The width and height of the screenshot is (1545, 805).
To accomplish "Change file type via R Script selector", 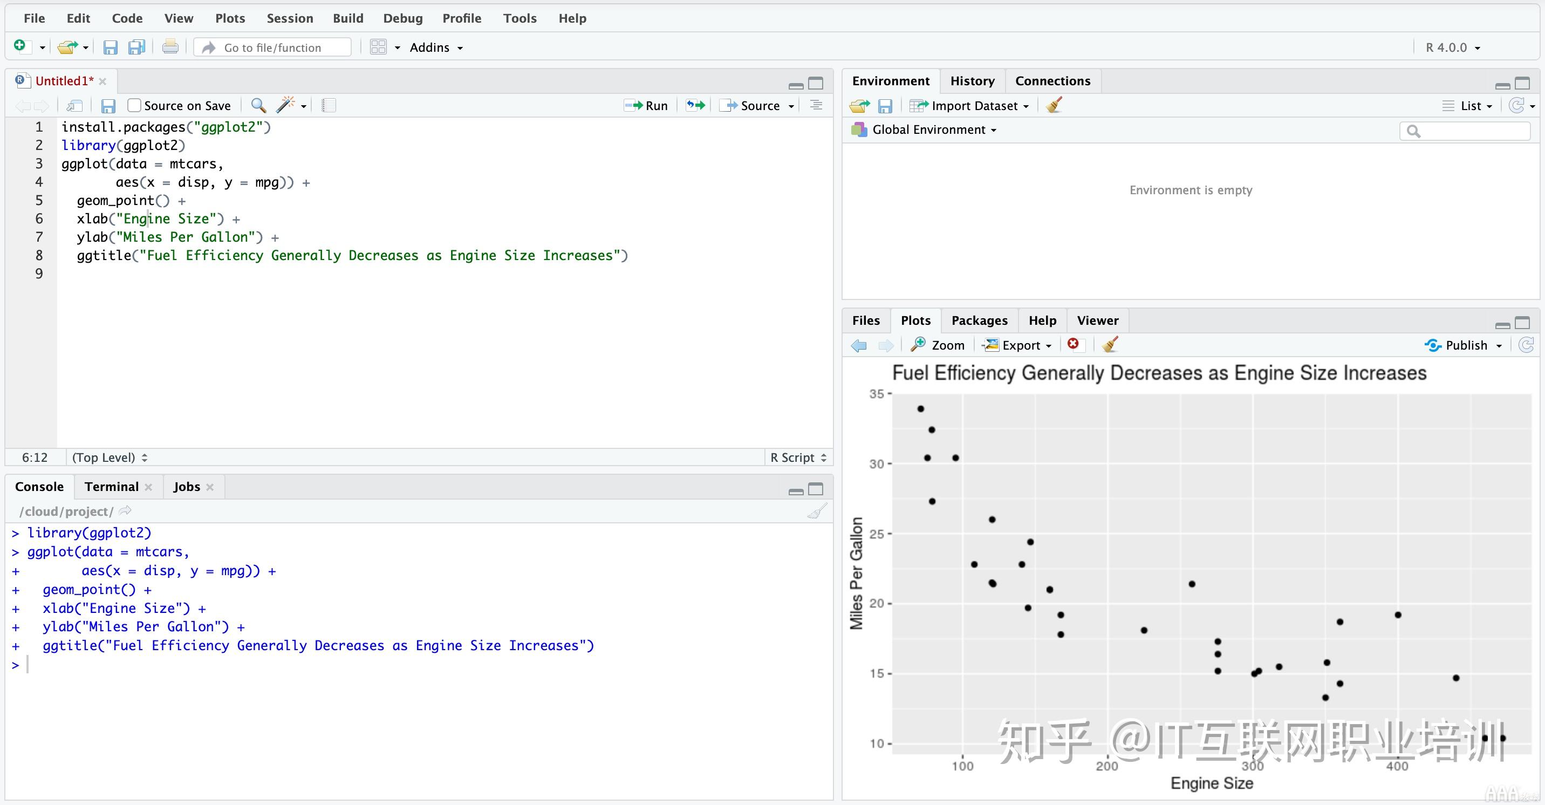I will 798,457.
